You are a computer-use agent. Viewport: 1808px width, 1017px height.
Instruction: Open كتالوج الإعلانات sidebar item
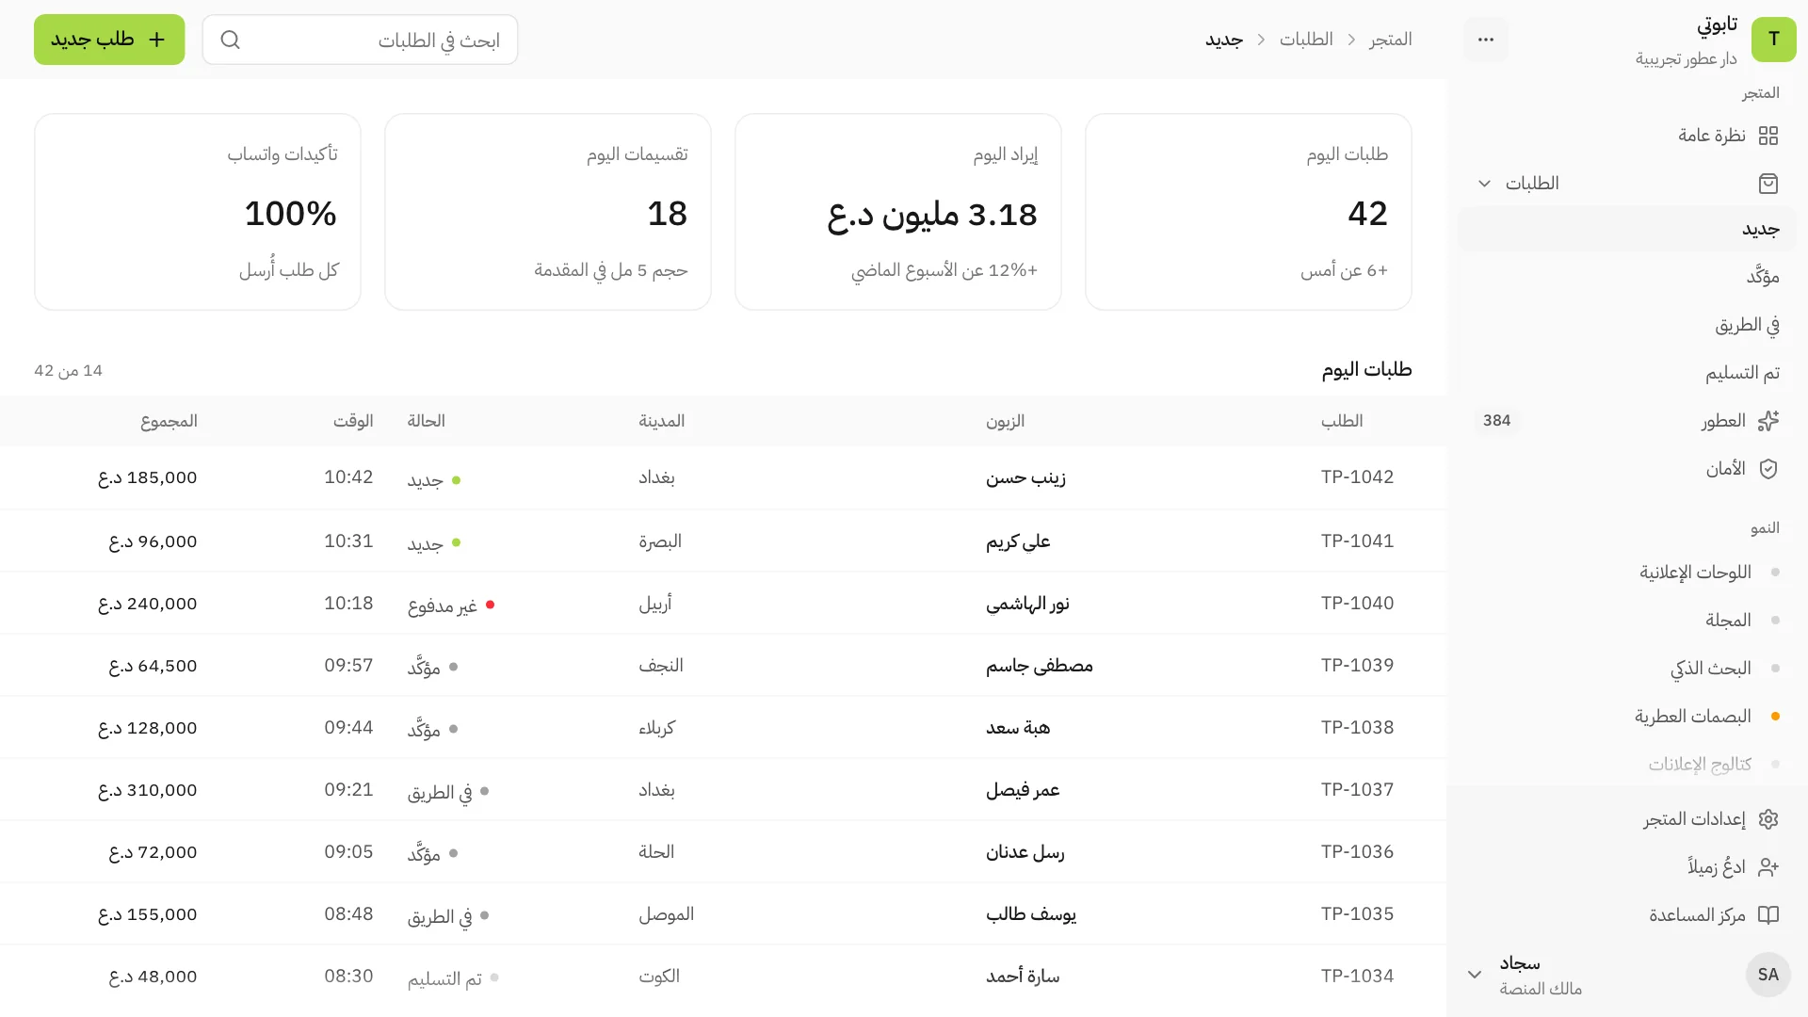click(1627, 765)
